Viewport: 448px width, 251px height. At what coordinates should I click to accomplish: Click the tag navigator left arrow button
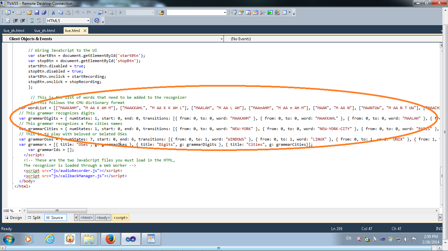point(76,218)
